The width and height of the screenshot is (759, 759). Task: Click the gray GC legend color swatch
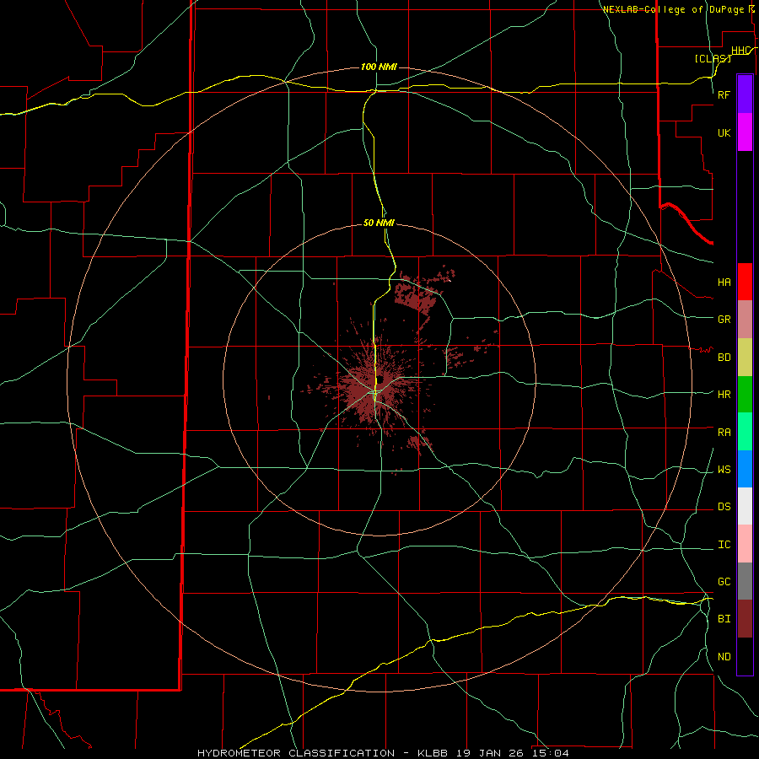pos(745,581)
